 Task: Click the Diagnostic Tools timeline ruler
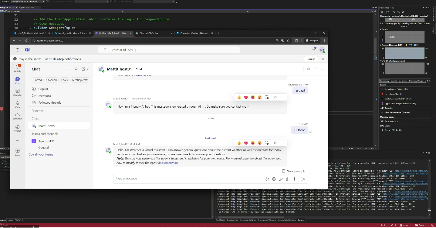point(404,19)
